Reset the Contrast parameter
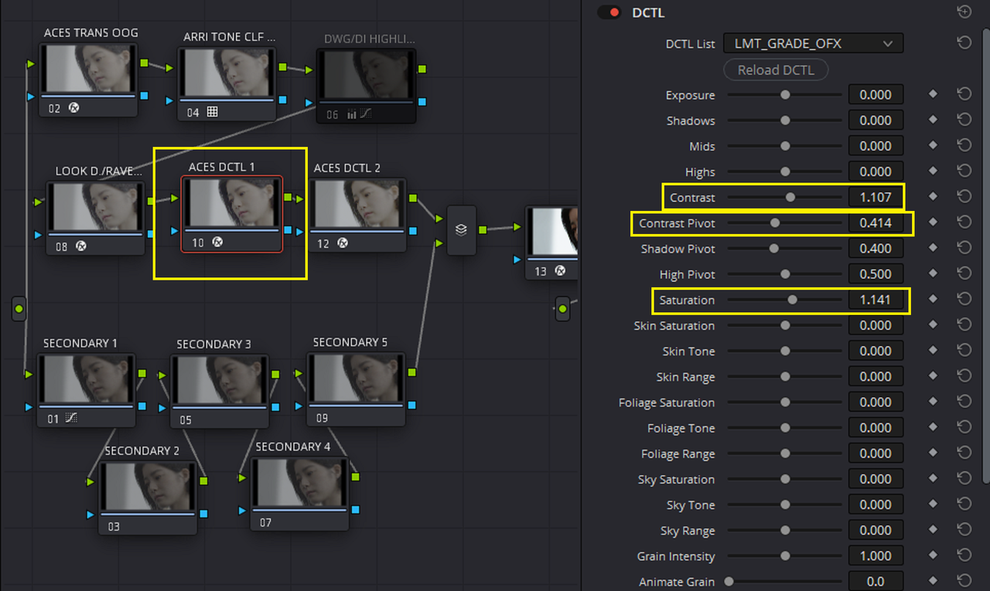The image size is (990, 591). click(964, 196)
